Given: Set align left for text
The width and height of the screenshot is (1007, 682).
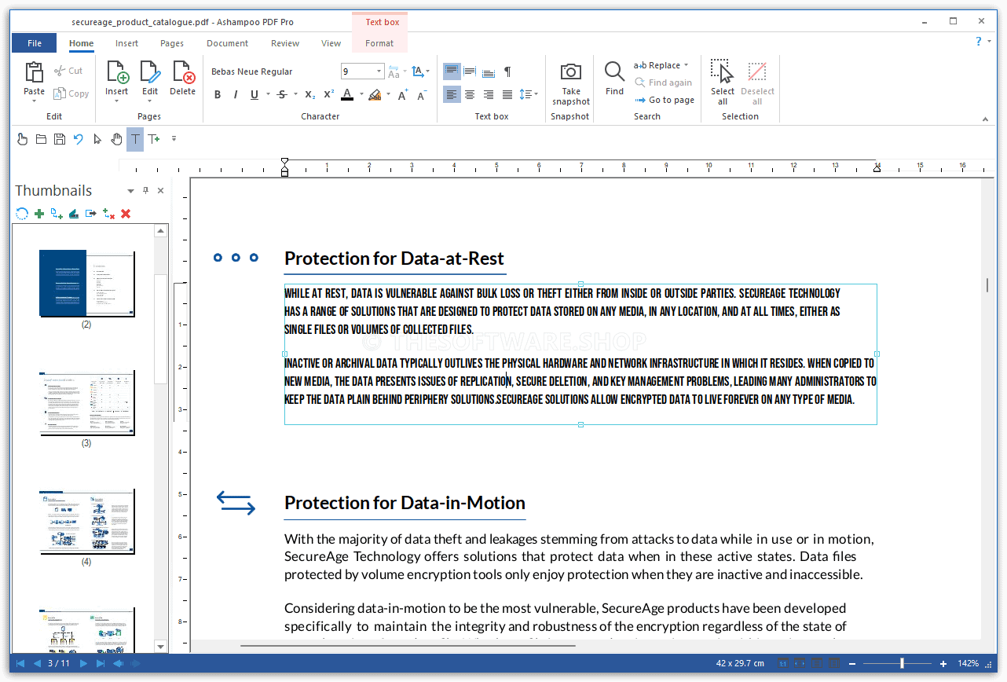Looking at the screenshot, I should (452, 94).
